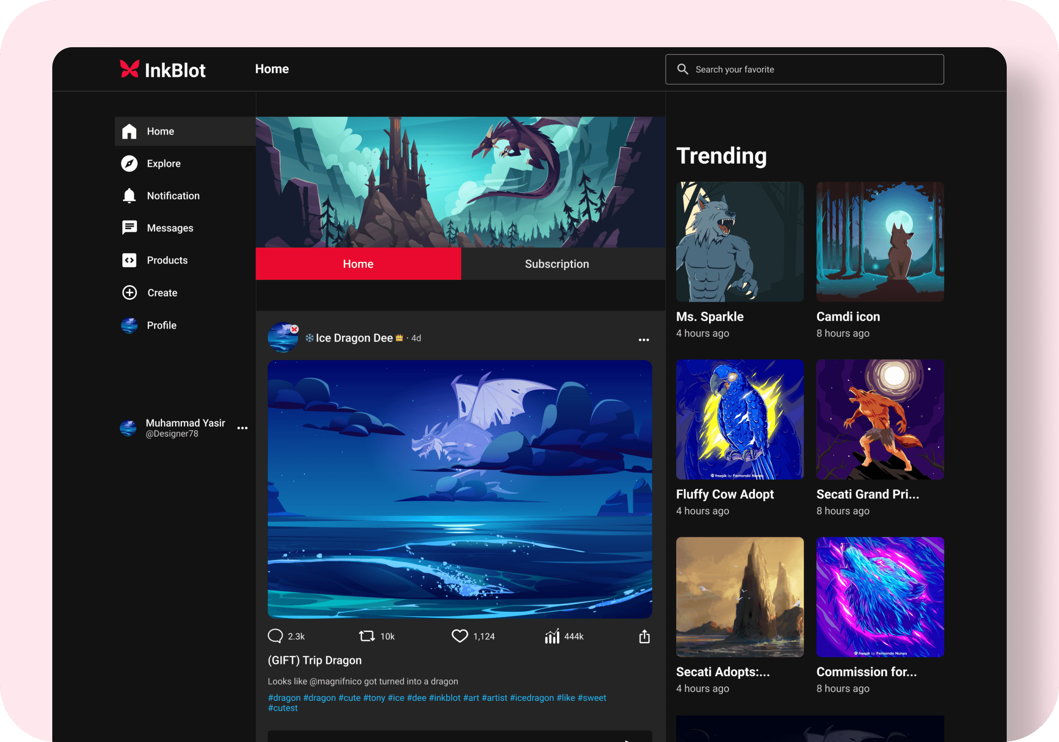Click the Fluffy Cow Adopt title text
Screen dimensions: 1059x742
(725, 495)
